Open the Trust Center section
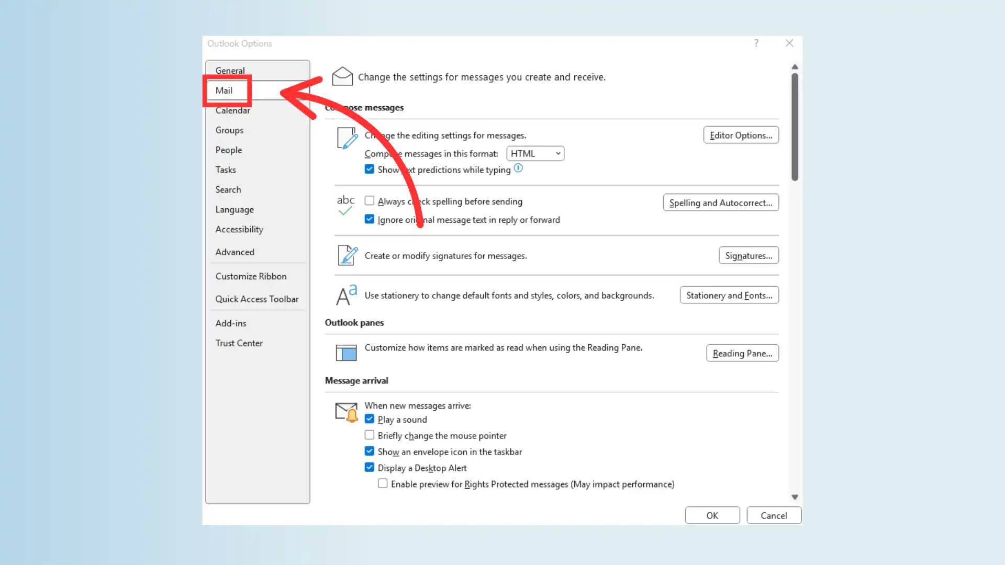Screen dimensions: 1005x565 click(239, 343)
